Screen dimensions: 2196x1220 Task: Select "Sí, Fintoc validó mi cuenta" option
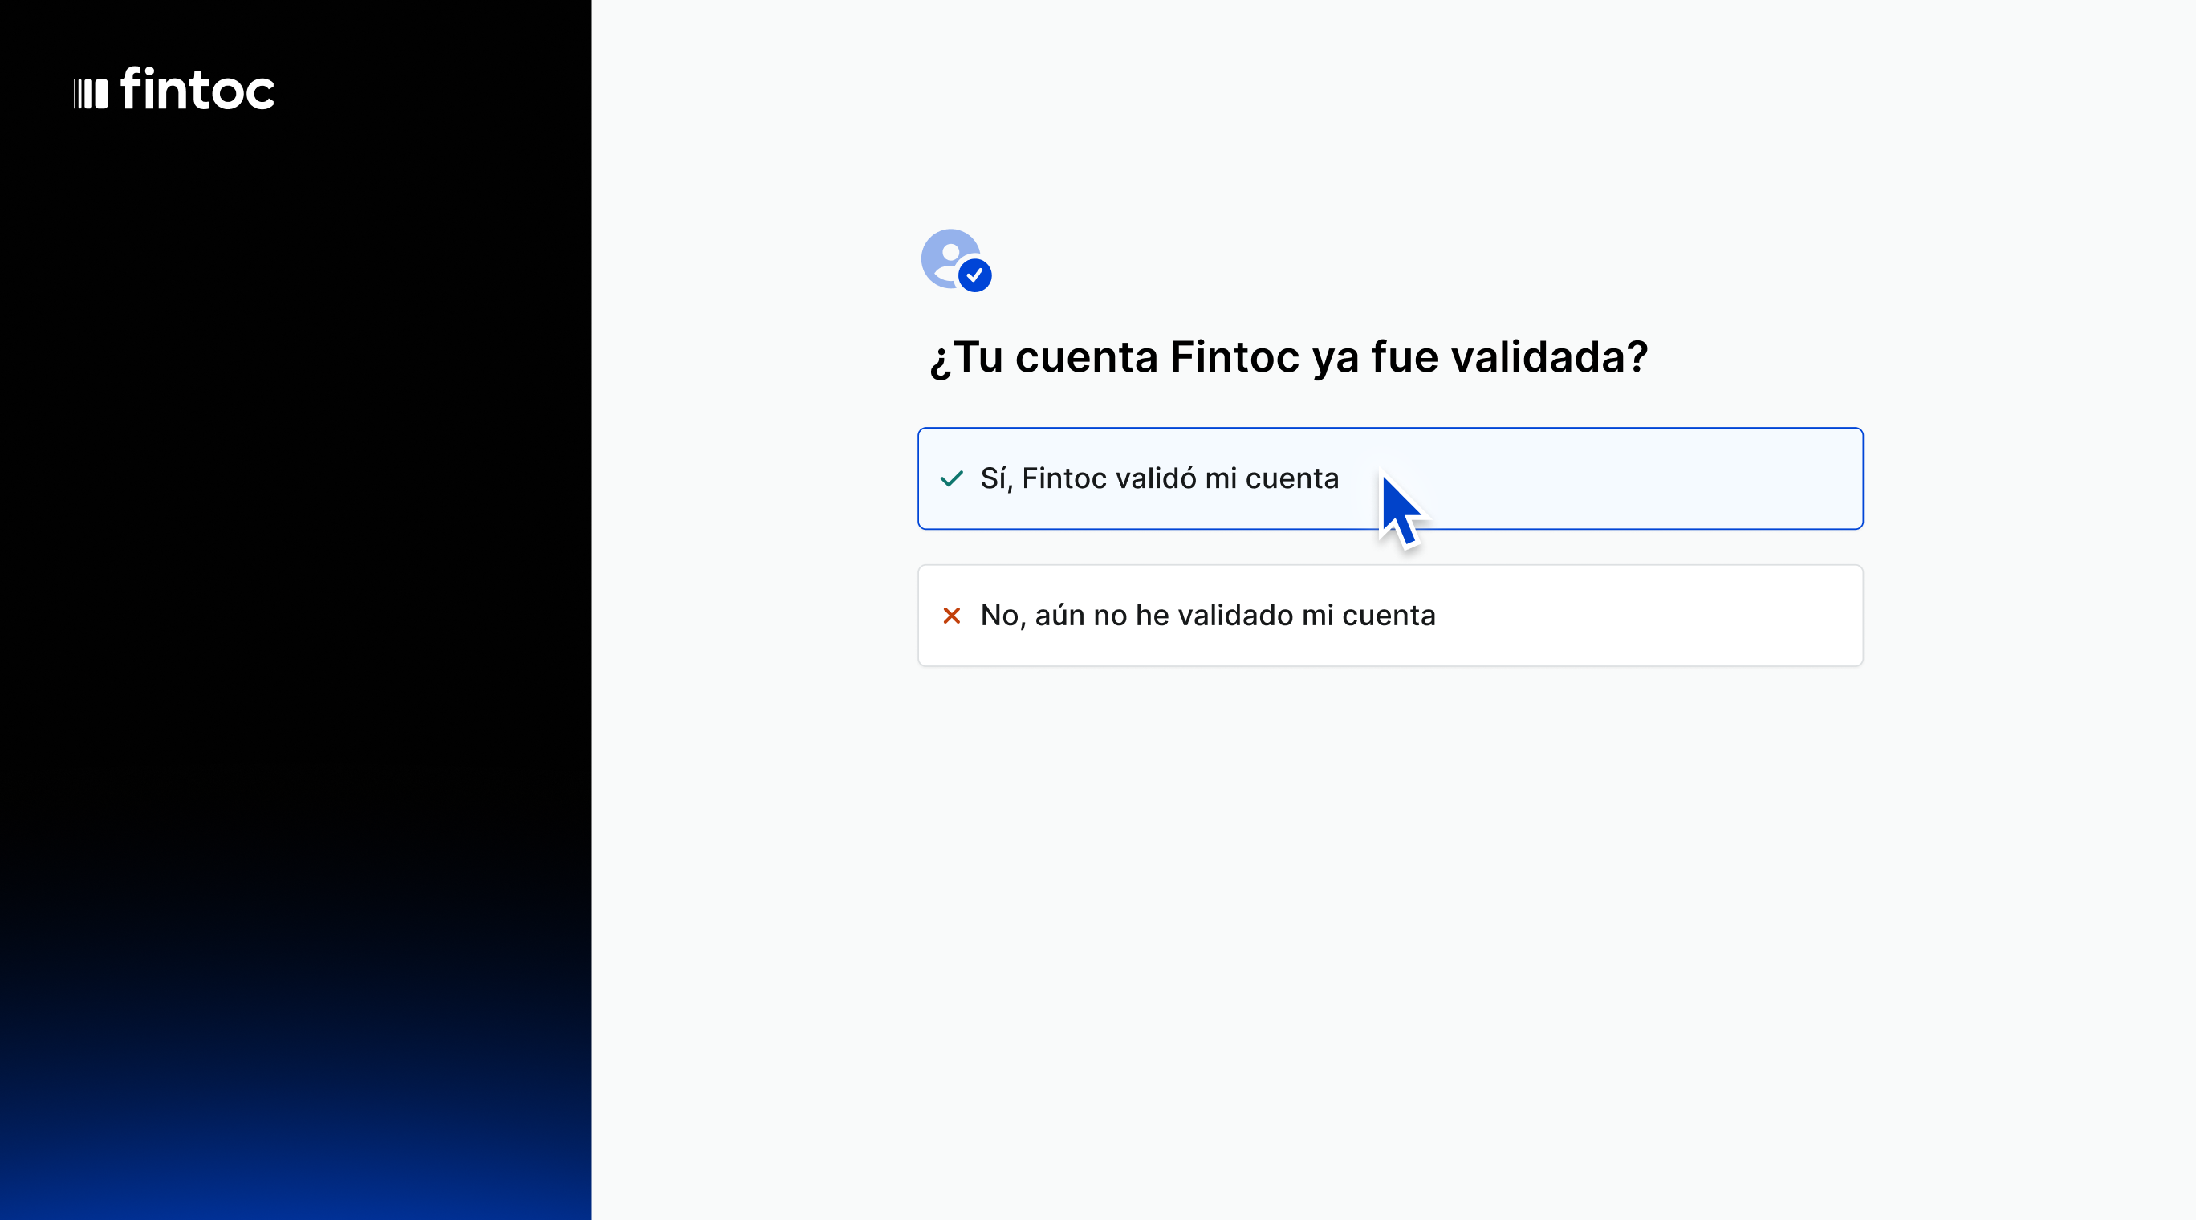(1159, 478)
